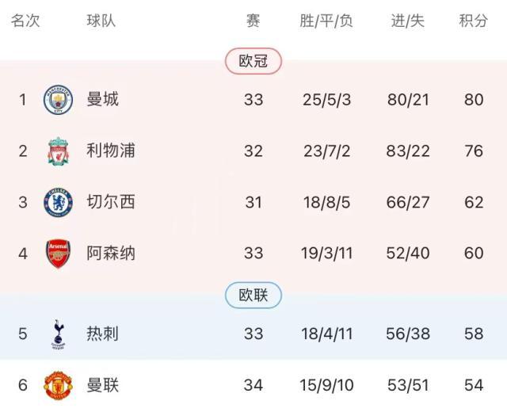Image resolution: width=507 pixels, height=412 pixels.
Task: Click the Manchester City club crest
Action: click(x=58, y=100)
